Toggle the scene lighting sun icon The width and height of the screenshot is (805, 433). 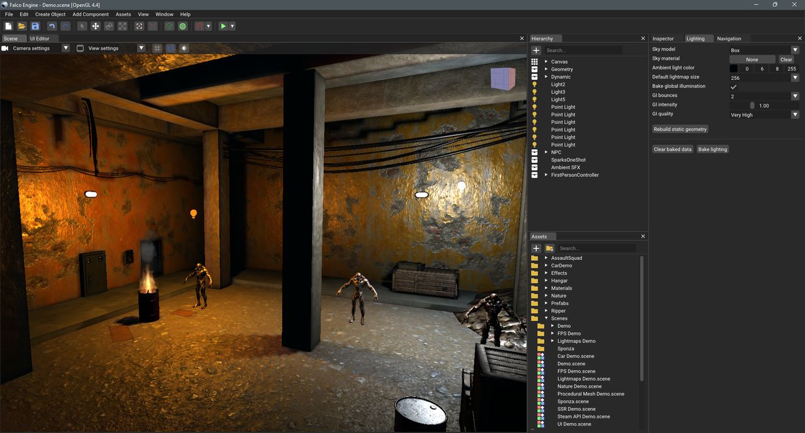click(x=184, y=48)
